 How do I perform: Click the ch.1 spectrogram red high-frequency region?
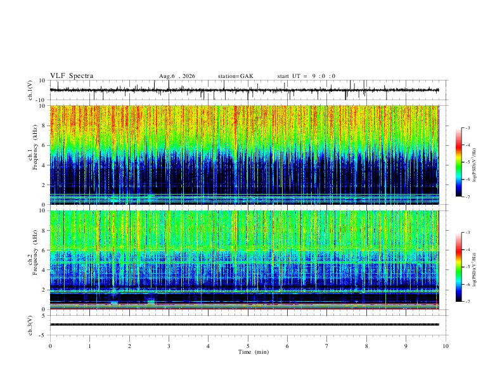[244, 120]
